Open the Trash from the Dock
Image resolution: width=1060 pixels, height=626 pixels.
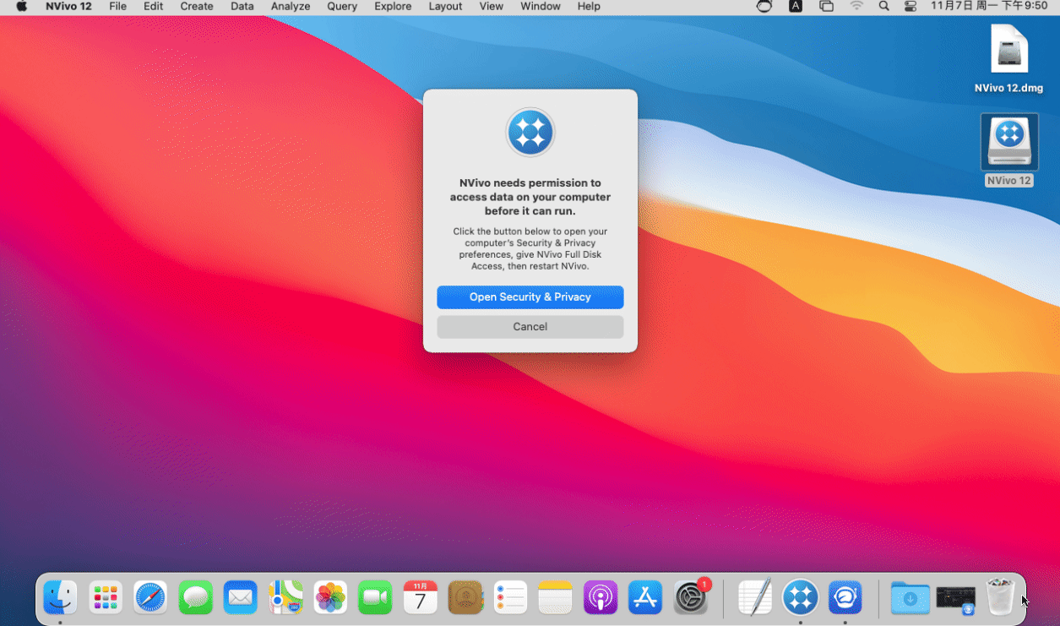click(1001, 596)
